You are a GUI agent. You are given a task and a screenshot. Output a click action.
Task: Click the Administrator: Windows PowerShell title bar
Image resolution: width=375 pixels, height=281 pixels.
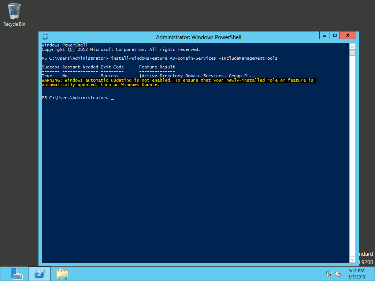[198, 37]
